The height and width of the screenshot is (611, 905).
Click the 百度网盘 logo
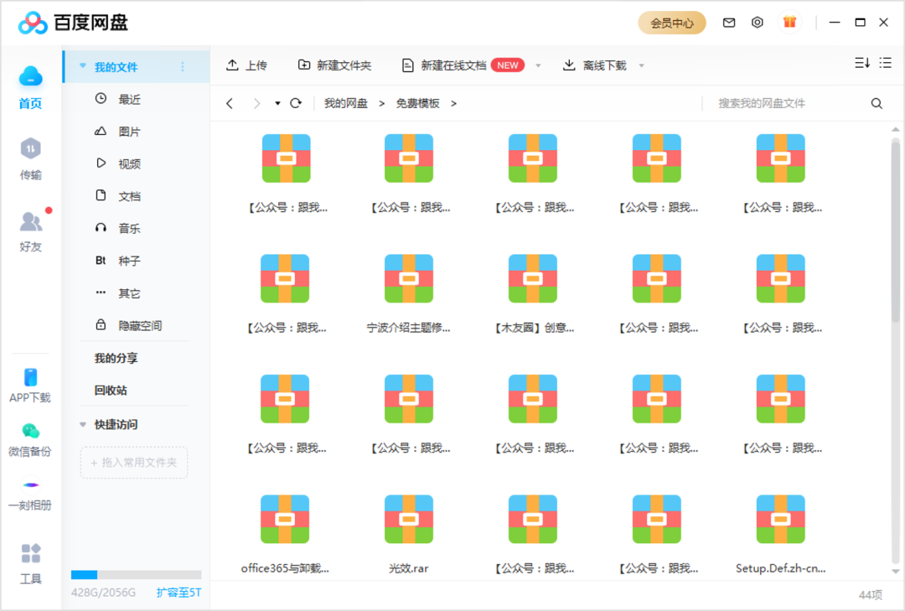tap(73, 23)
